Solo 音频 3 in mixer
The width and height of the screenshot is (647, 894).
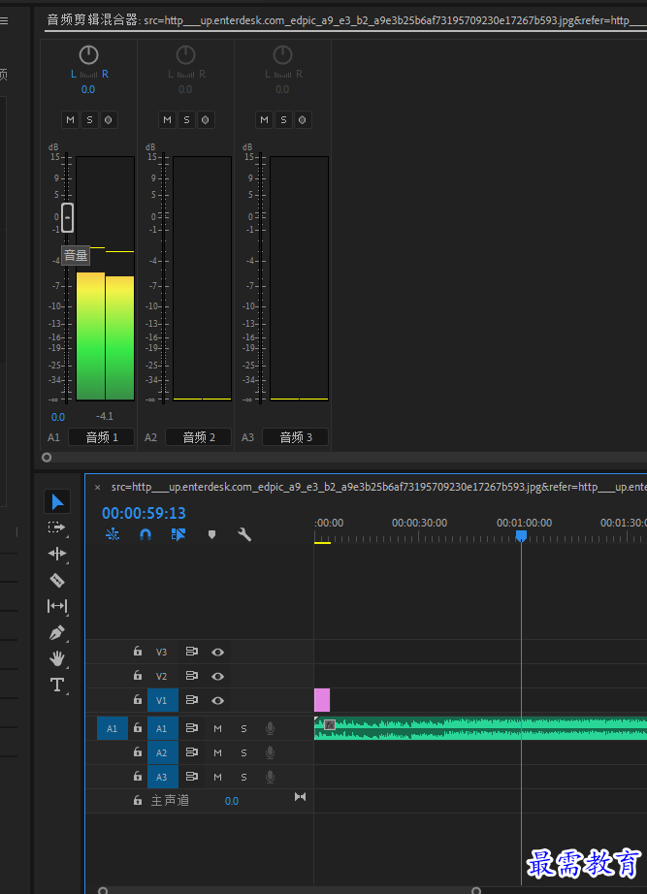(283, 119)
